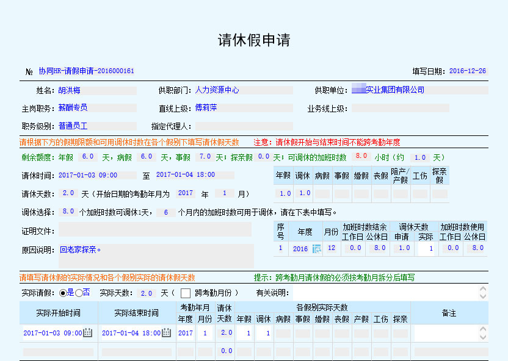Viewport: 508px width, 361px height.
Task: Click the 请休天数 field showing 2.0
Action: (68, 193)
